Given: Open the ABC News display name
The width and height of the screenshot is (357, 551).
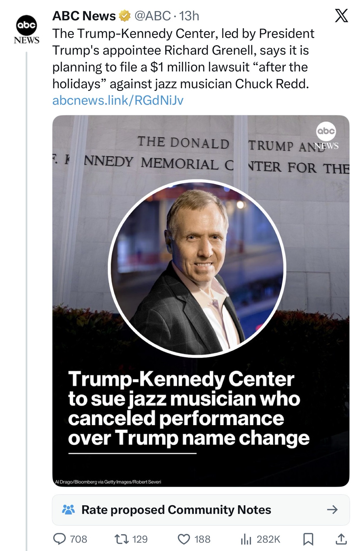Looking at the screenshot, I should (x=84, y=16).
